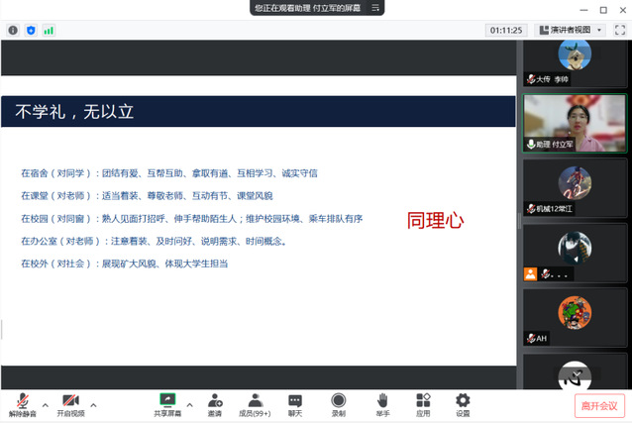Viewport: 632px width, 424px height.
Task: Toggle 举手 raise hand
Action: [x=382, y=404]
